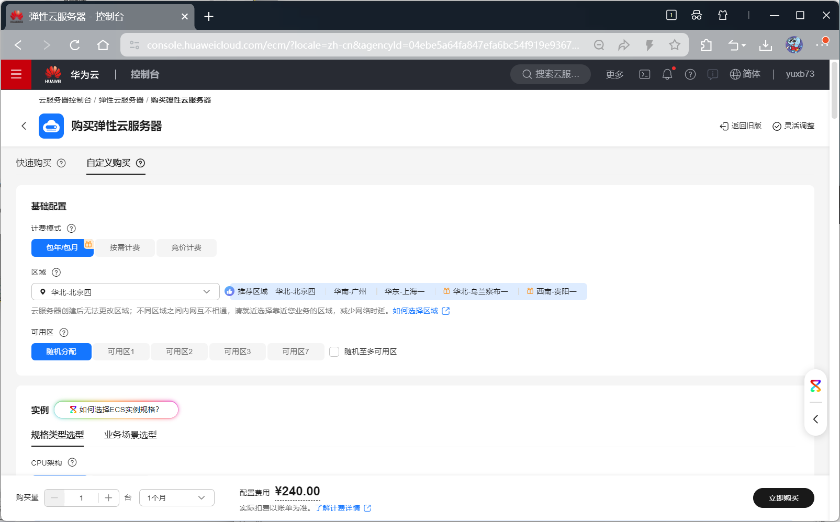Go to 弹性云服务器 breadcrumb
This screenshot has height=522, width=840.
121,100
